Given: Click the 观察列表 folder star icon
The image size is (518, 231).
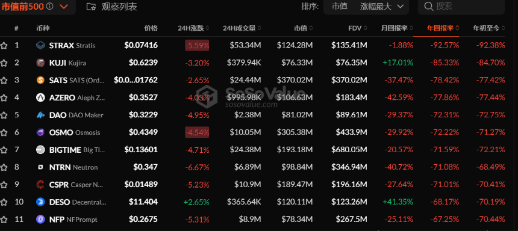Looking at the screenshot, I should [91, 7].
